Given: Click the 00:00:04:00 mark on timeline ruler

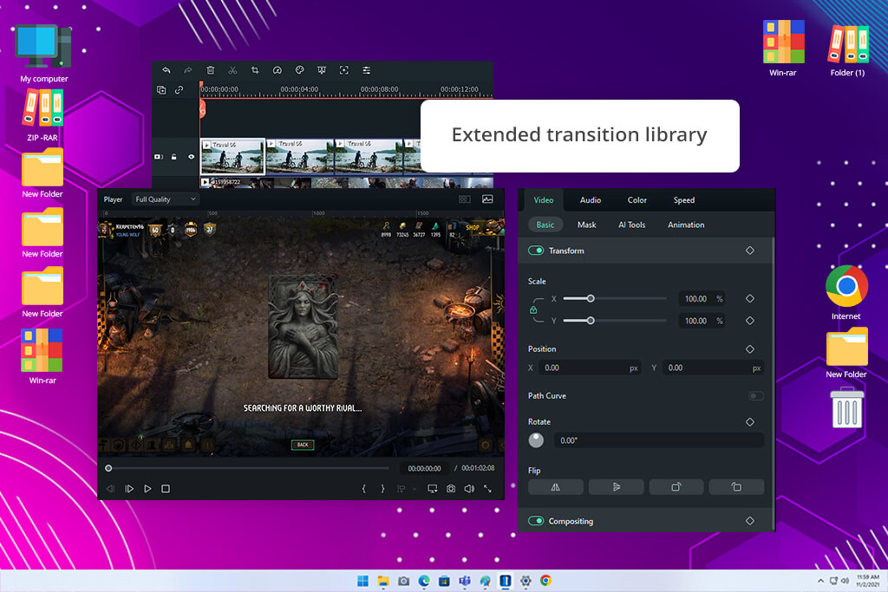Looking at the screenshot, I should click(x=299, y=89).
